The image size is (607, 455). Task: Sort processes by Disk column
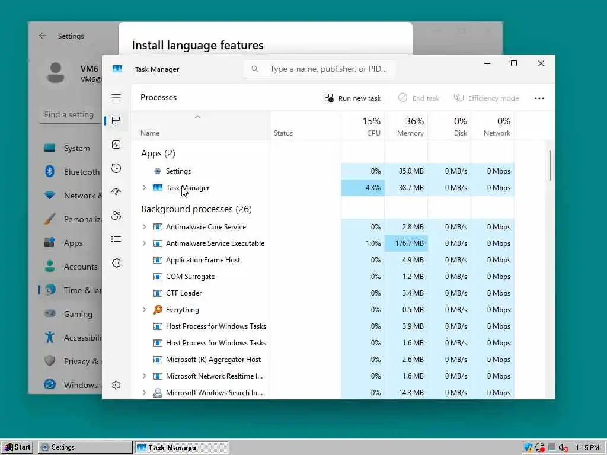click(x=449, y=126)
